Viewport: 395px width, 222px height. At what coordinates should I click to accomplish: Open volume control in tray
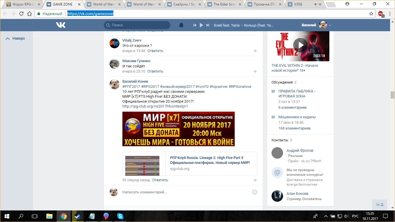click(x=346, y=216)
